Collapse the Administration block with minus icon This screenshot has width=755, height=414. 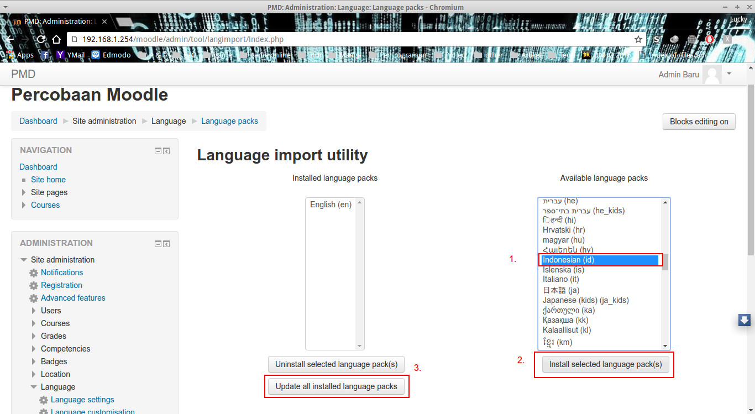158,244
